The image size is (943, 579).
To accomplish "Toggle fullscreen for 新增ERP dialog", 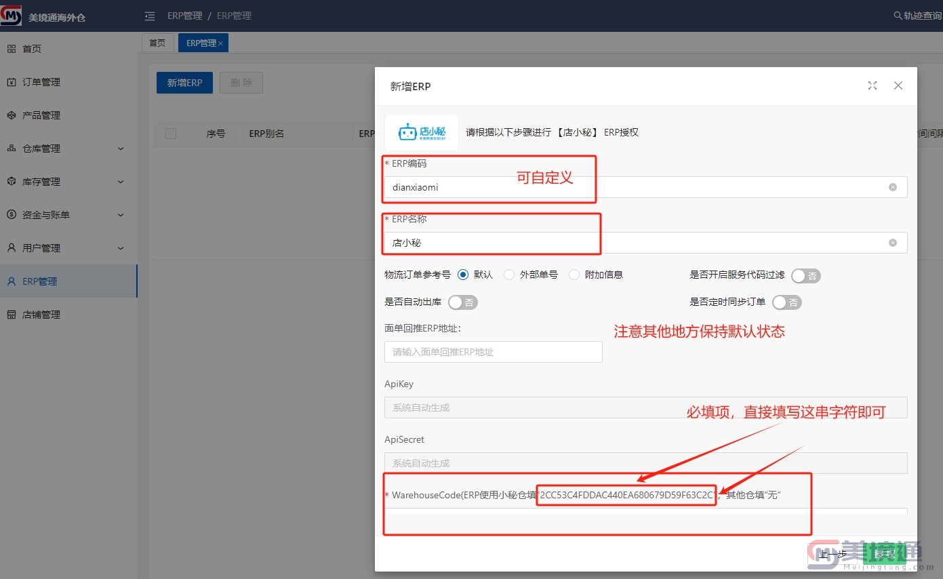I will point(872,85).
